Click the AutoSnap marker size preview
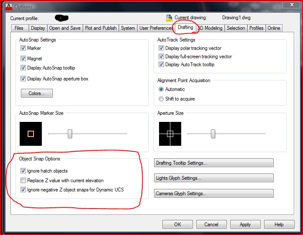 (x=31, y=134)
